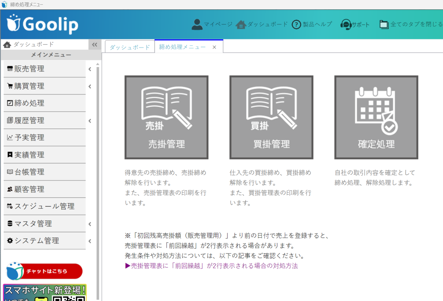Image resolution: width=443 pixels, height=301 pixels.
Task: Open the 買掛管理 ledger tile
Action: point(271,117)
